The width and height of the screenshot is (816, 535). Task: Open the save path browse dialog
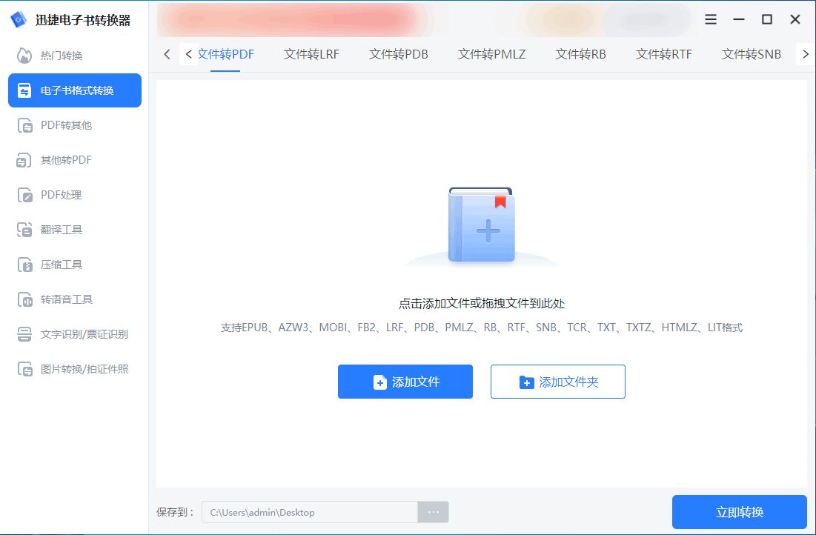click(x=433, y=512)
